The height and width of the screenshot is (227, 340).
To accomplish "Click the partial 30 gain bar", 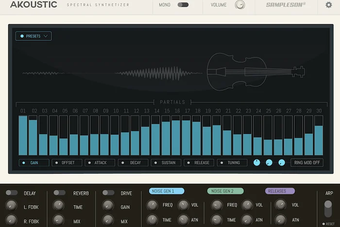I will [319, 135].
